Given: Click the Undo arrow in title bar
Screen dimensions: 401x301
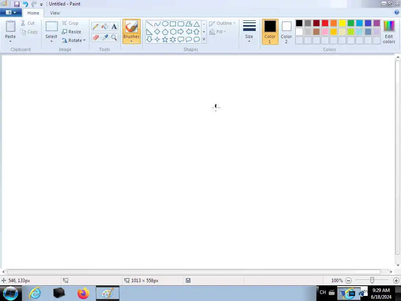Looking at the screenshot, I should (25, 4).
